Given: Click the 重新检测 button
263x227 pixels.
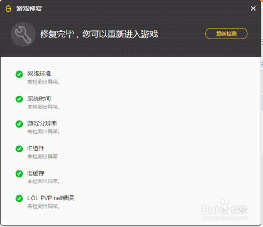Looking at the screenshot, I should [x=226, y=34].
